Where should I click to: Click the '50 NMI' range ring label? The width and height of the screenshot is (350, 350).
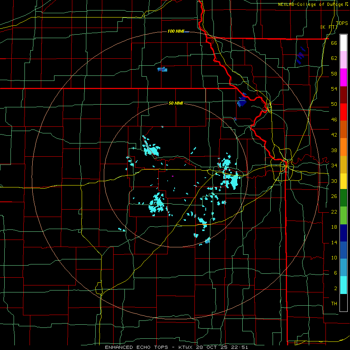pyautogui.click(x=176, y=103)
